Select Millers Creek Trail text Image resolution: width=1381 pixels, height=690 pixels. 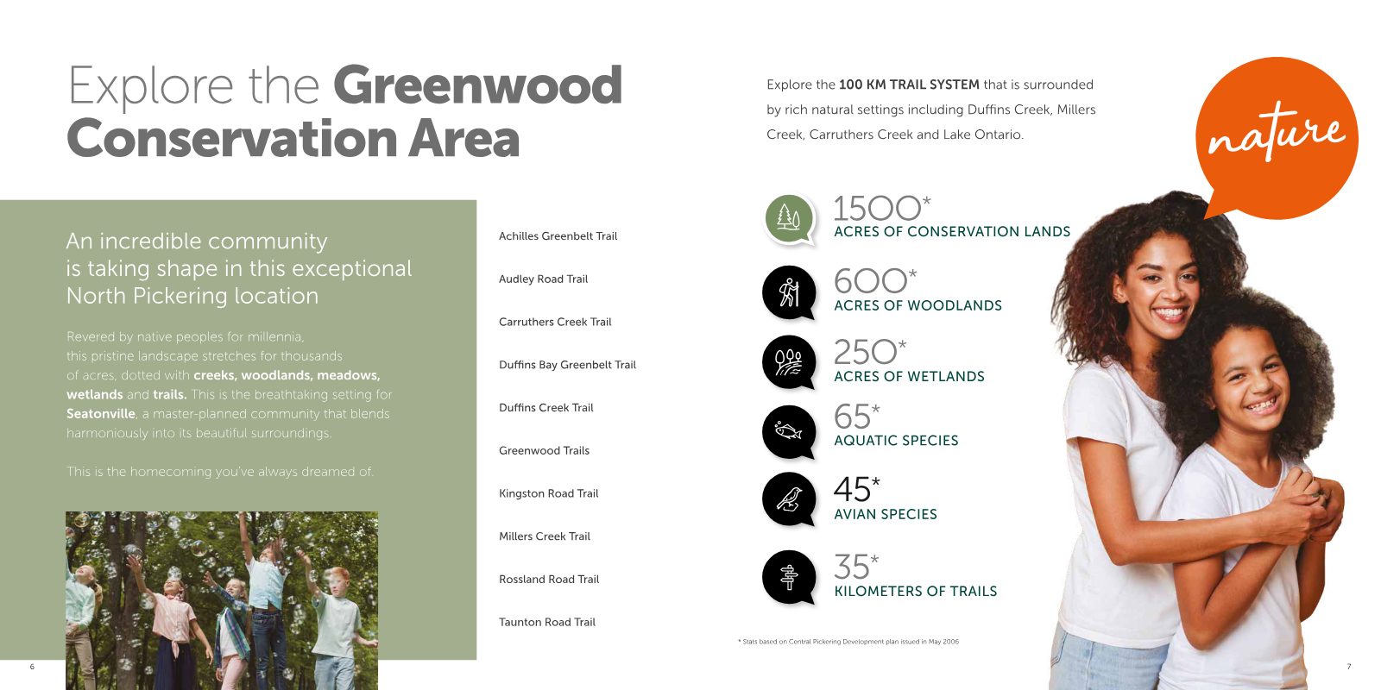[545, 536]
